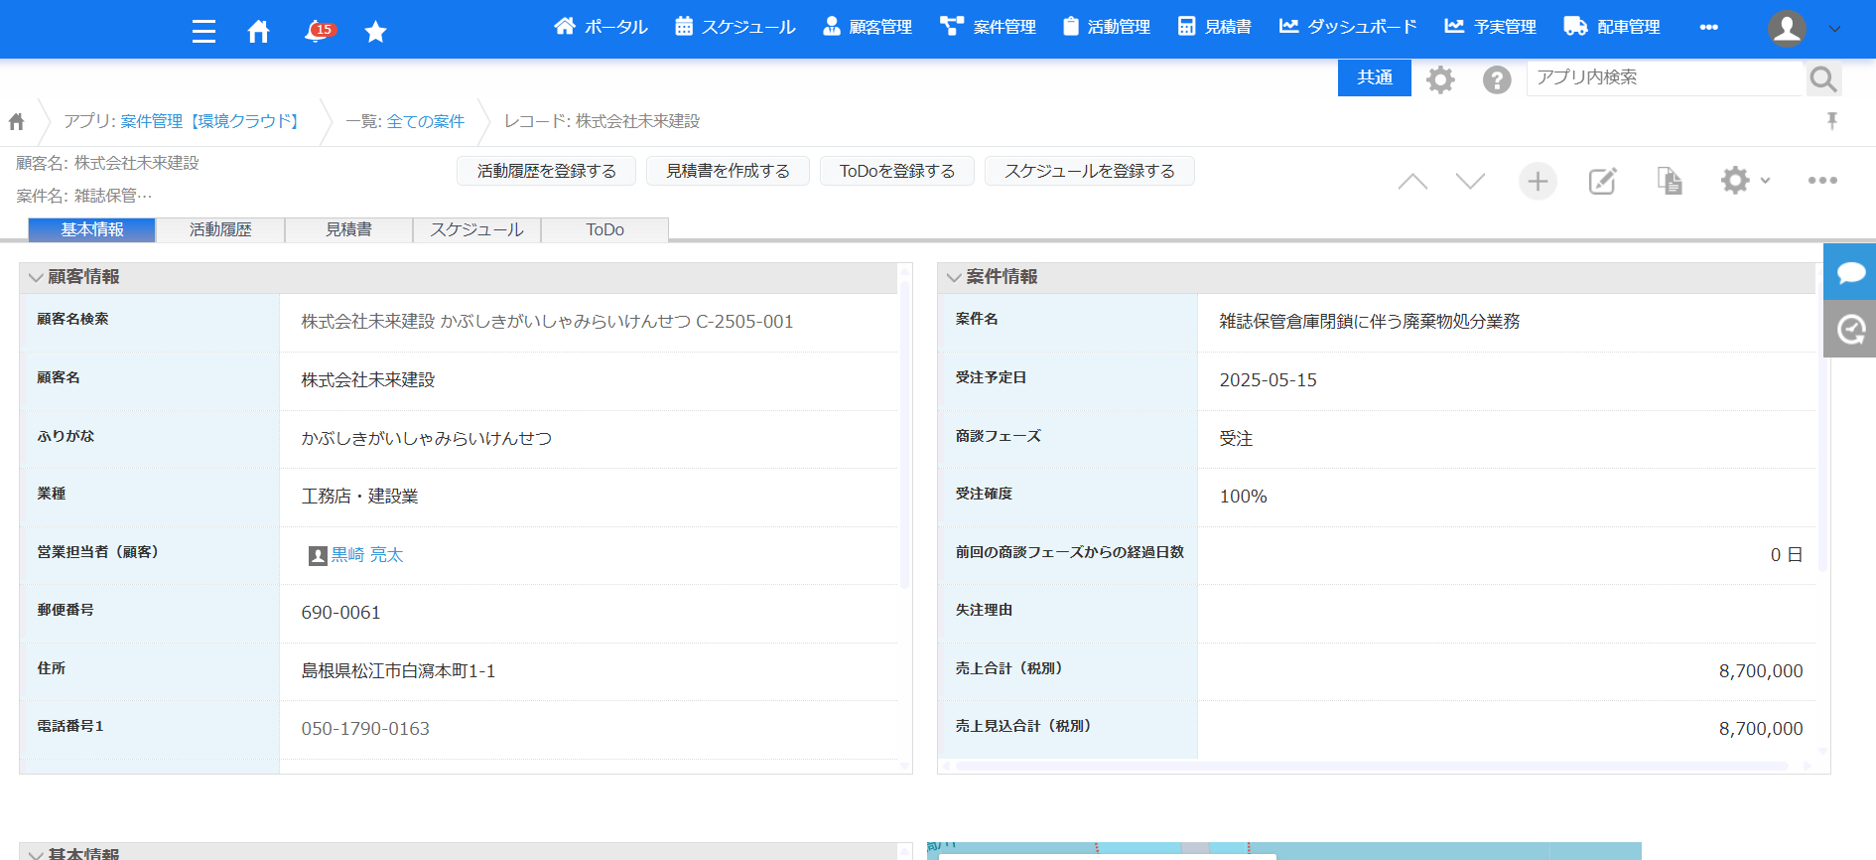
Task: Go to previous record with up arrow
Action: [1412, 181]
